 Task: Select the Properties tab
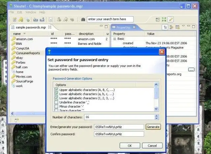pos(124,27)
